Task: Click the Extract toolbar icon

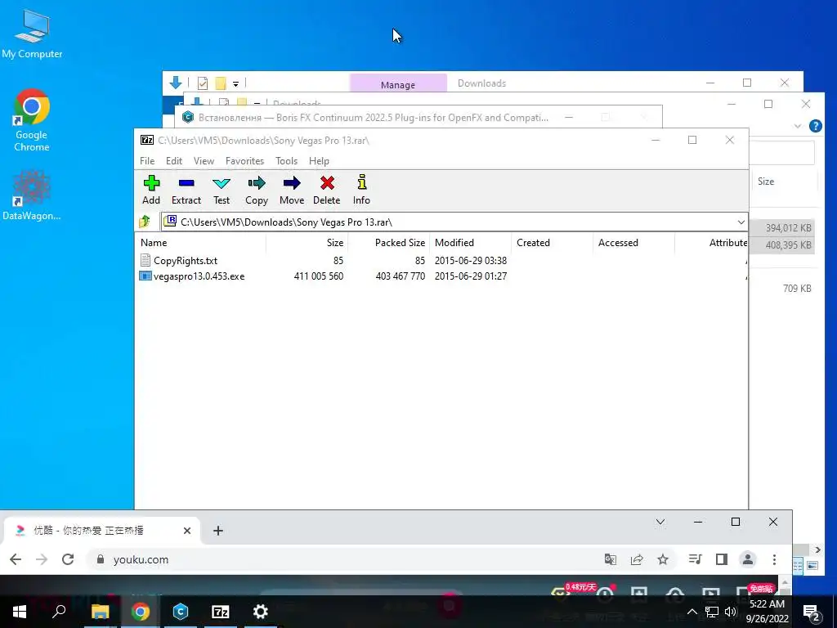Action: [x=186, y=190]
